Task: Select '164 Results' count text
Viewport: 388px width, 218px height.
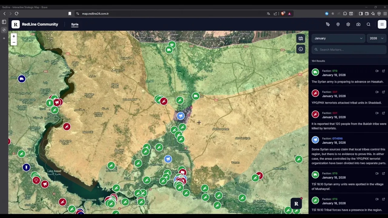Action: [318, 61]
